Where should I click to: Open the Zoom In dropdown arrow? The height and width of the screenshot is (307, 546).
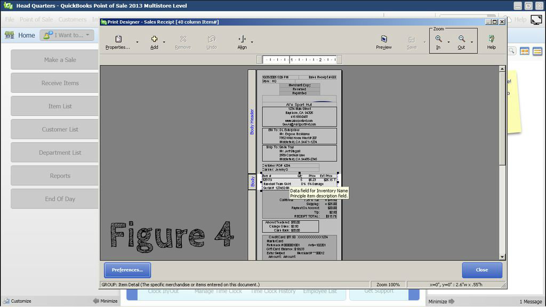[448, 42]
